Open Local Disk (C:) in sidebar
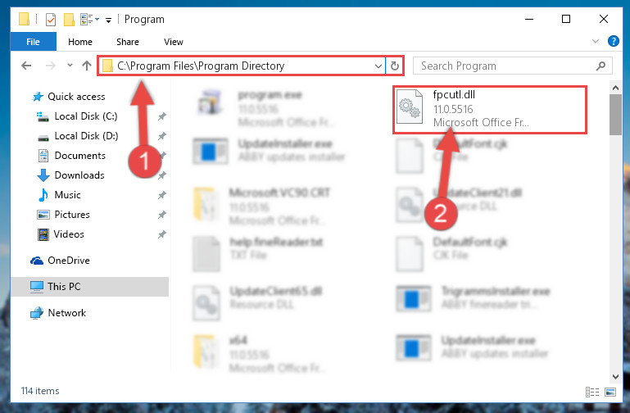Viewport: 630px width, 413px height. pyautogui.click(x=86, y=116)
